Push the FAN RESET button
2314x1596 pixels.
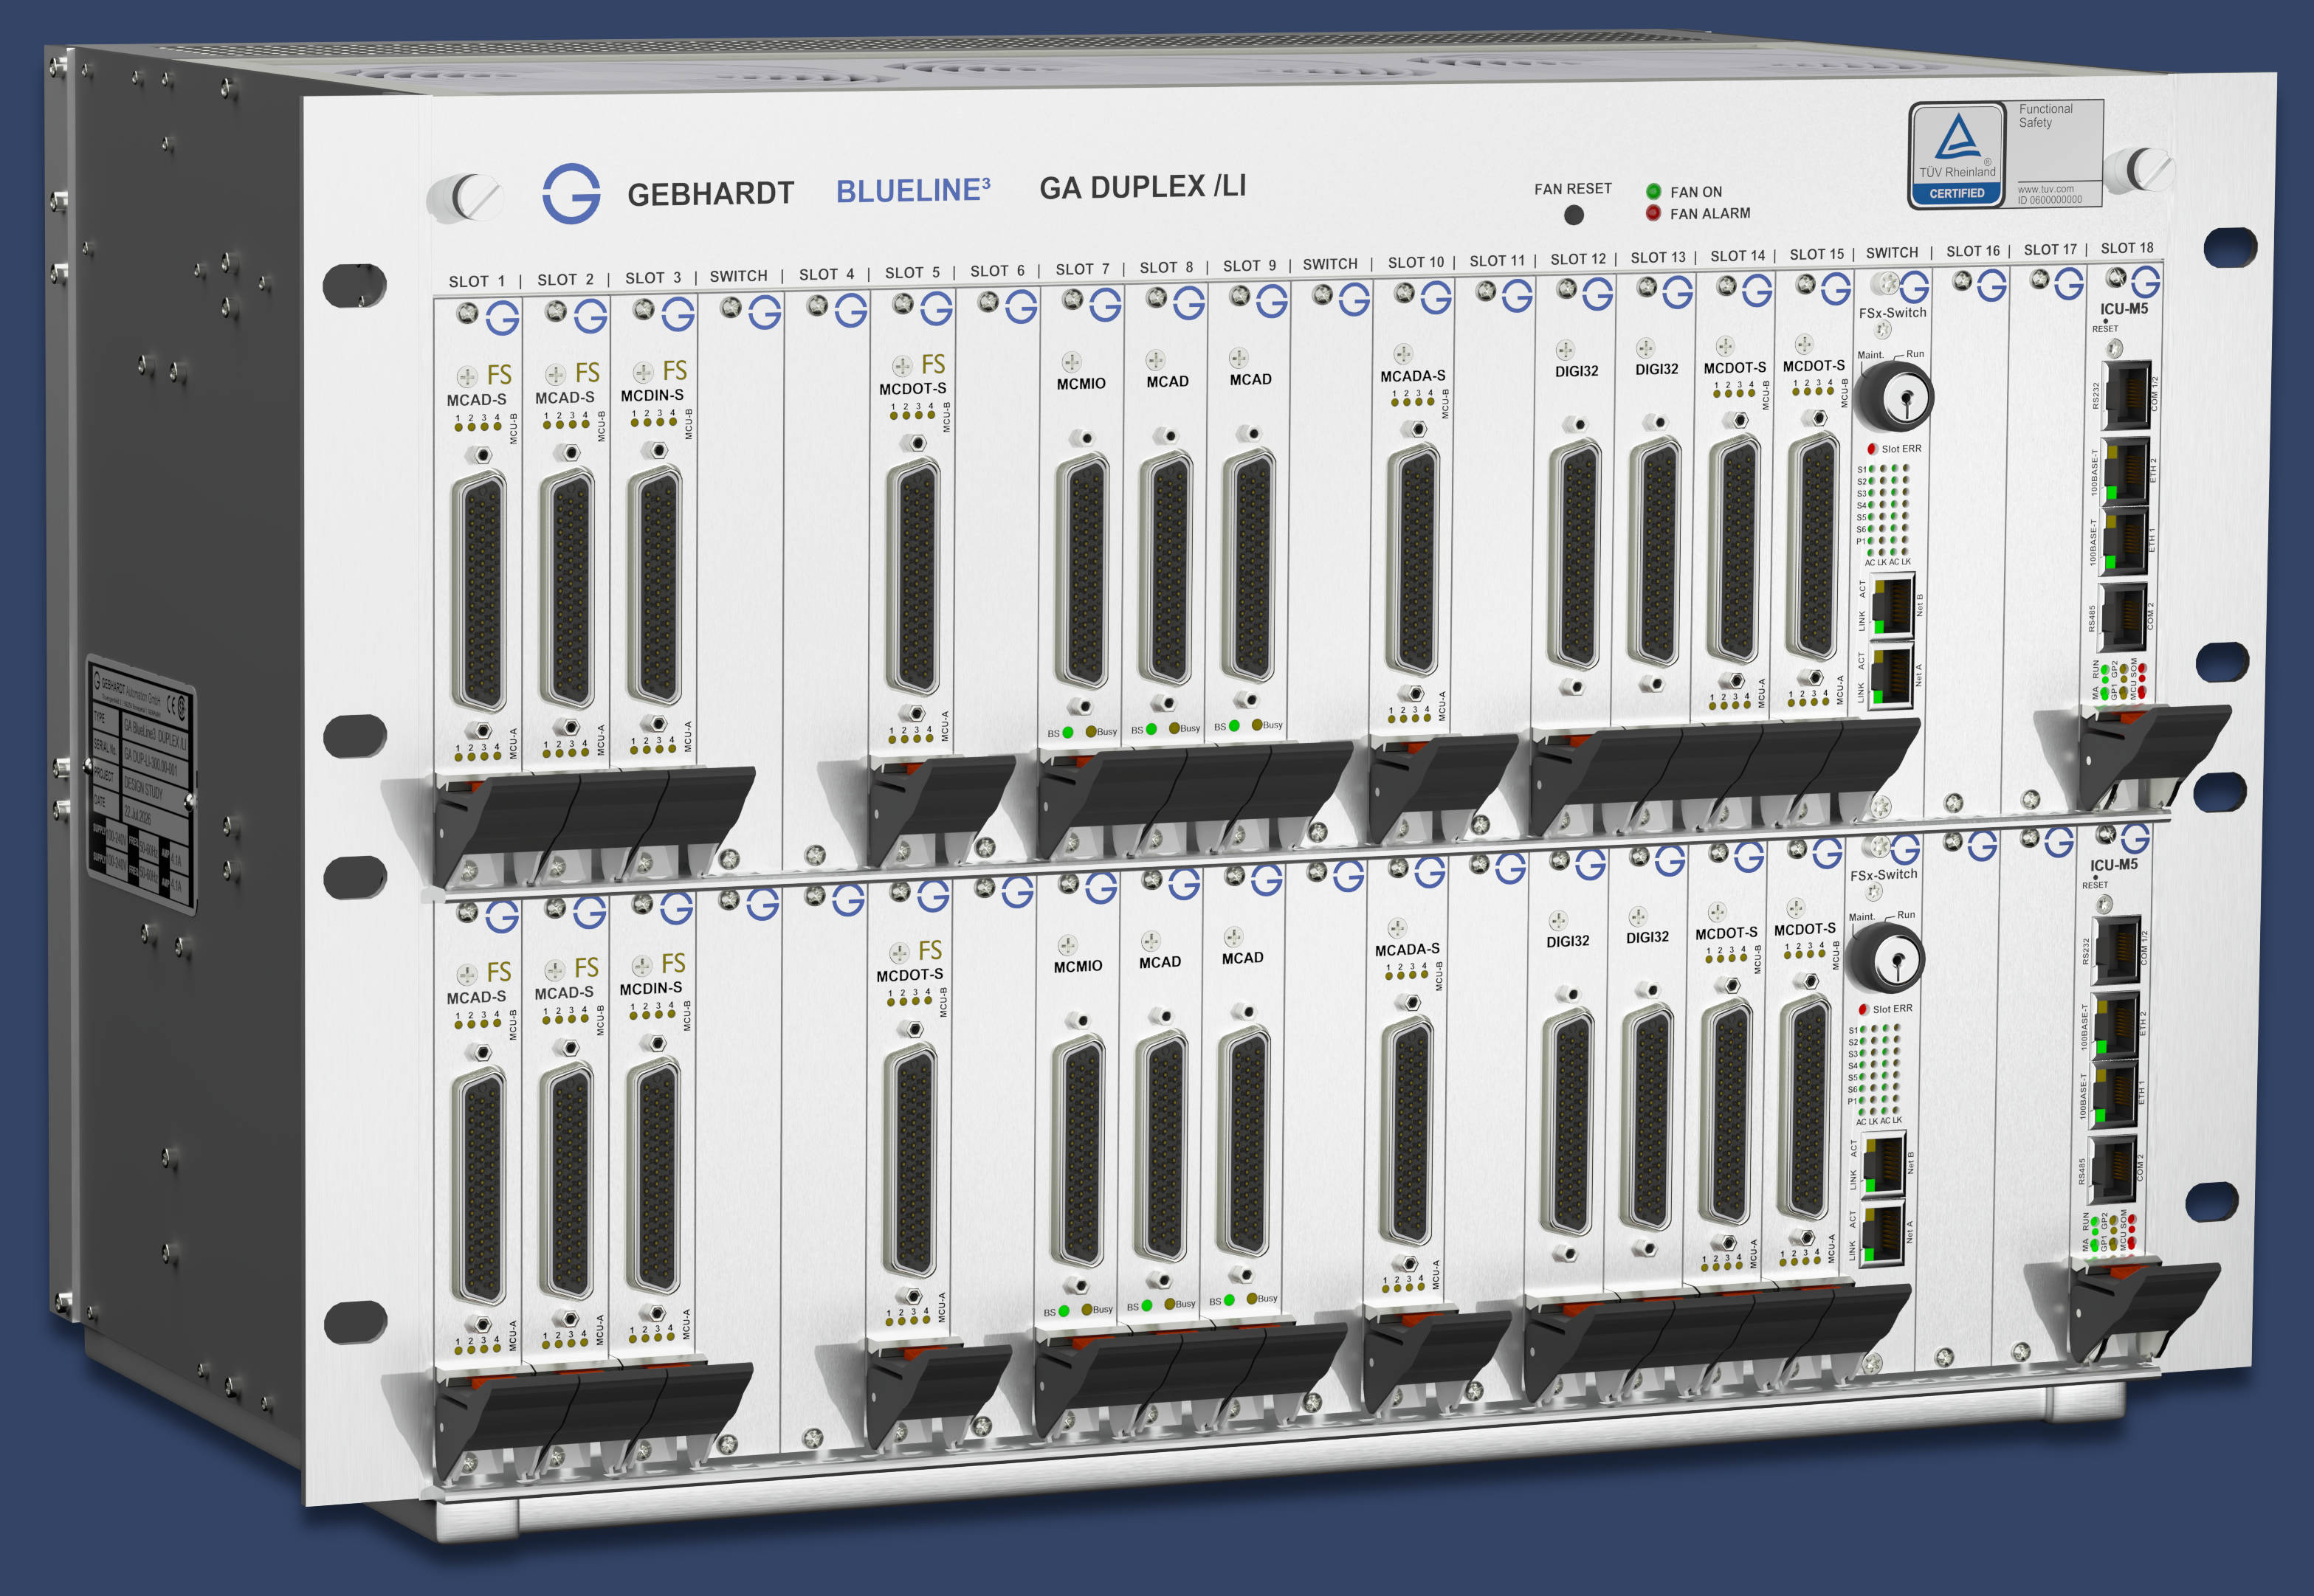1573,214
